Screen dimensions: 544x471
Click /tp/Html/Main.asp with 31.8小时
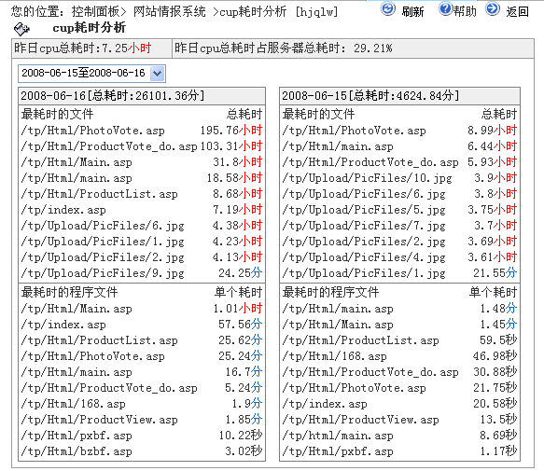(x=142, y=162)
